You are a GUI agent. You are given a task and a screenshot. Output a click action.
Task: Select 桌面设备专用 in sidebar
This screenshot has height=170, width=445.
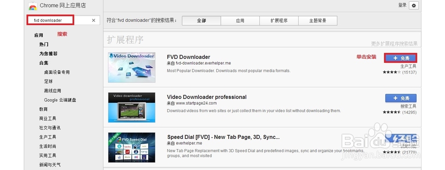click(57, 73)
